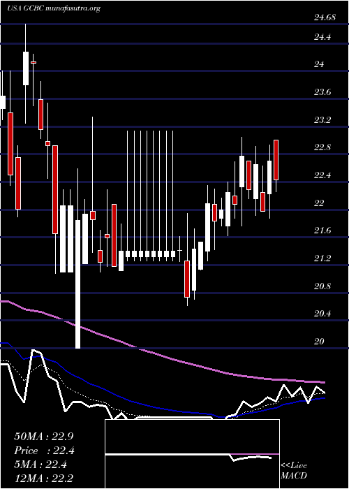349x489 pixels.
Task: Click the last red candlestick on the right
Action: pyautogui.click(x=276, y=160)
